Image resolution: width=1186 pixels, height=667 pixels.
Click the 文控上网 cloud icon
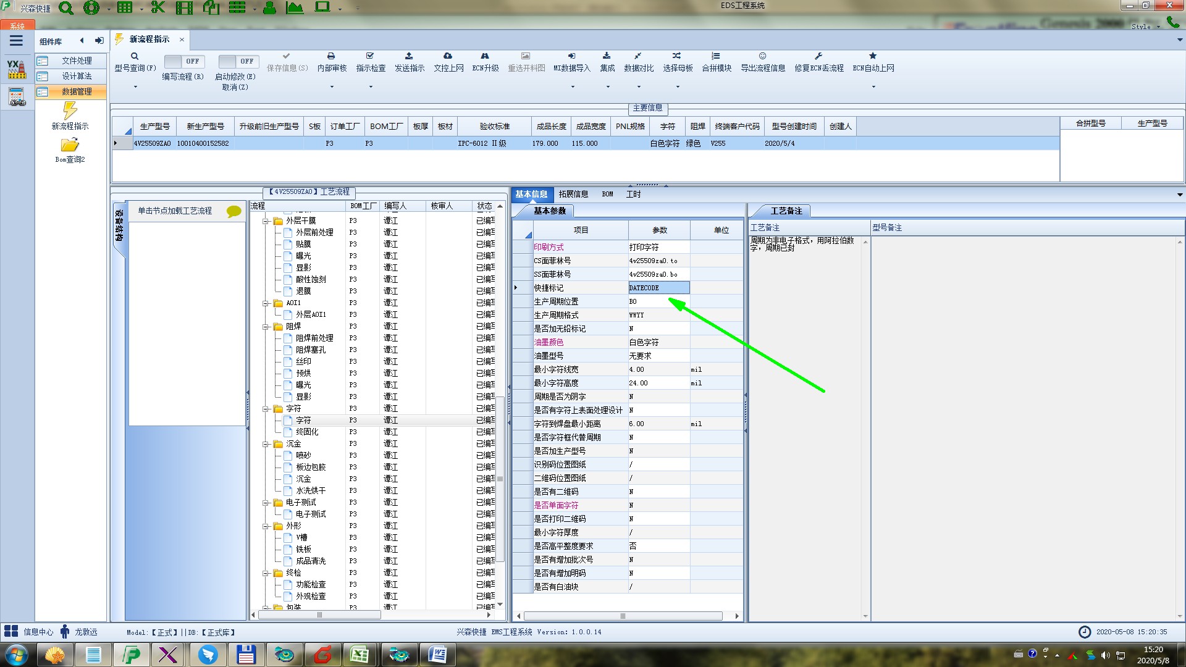[x=448, y=56]
